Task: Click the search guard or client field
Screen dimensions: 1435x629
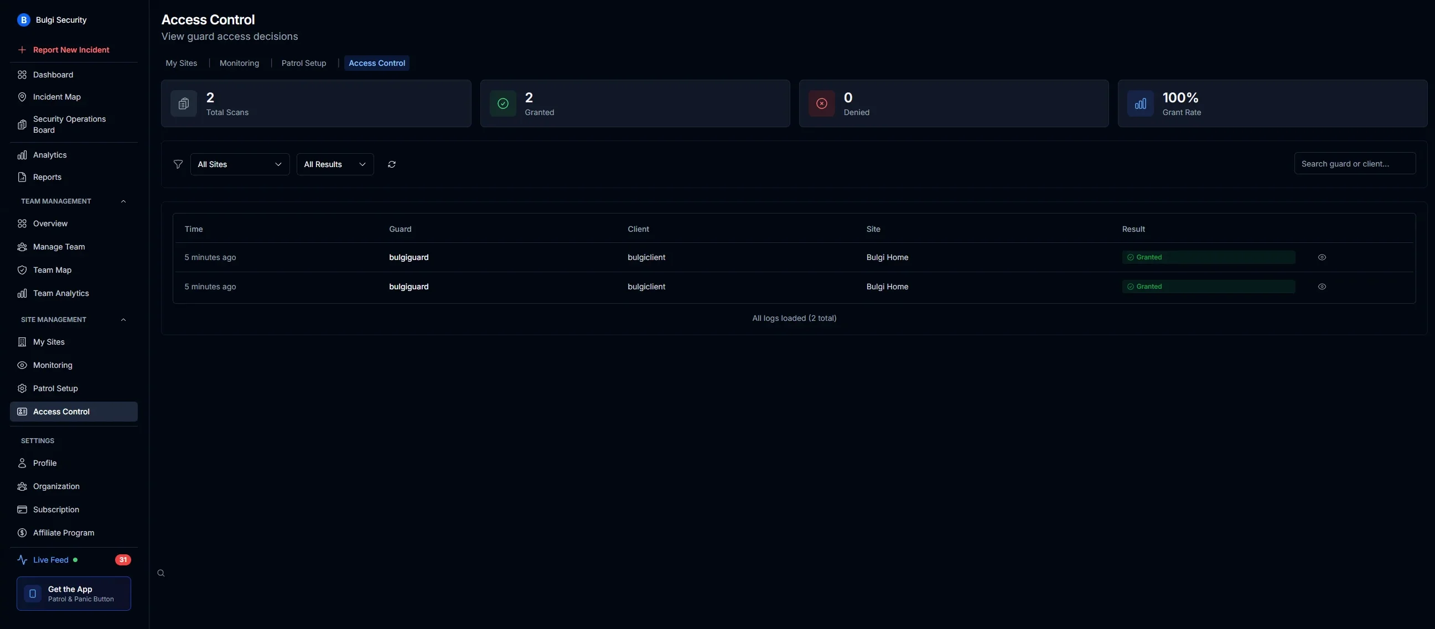Action: 1355,164
